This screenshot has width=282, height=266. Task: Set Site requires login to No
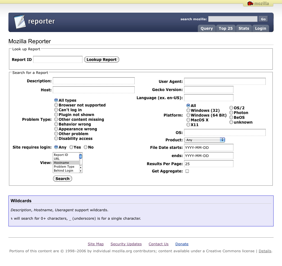click(86, 147)
